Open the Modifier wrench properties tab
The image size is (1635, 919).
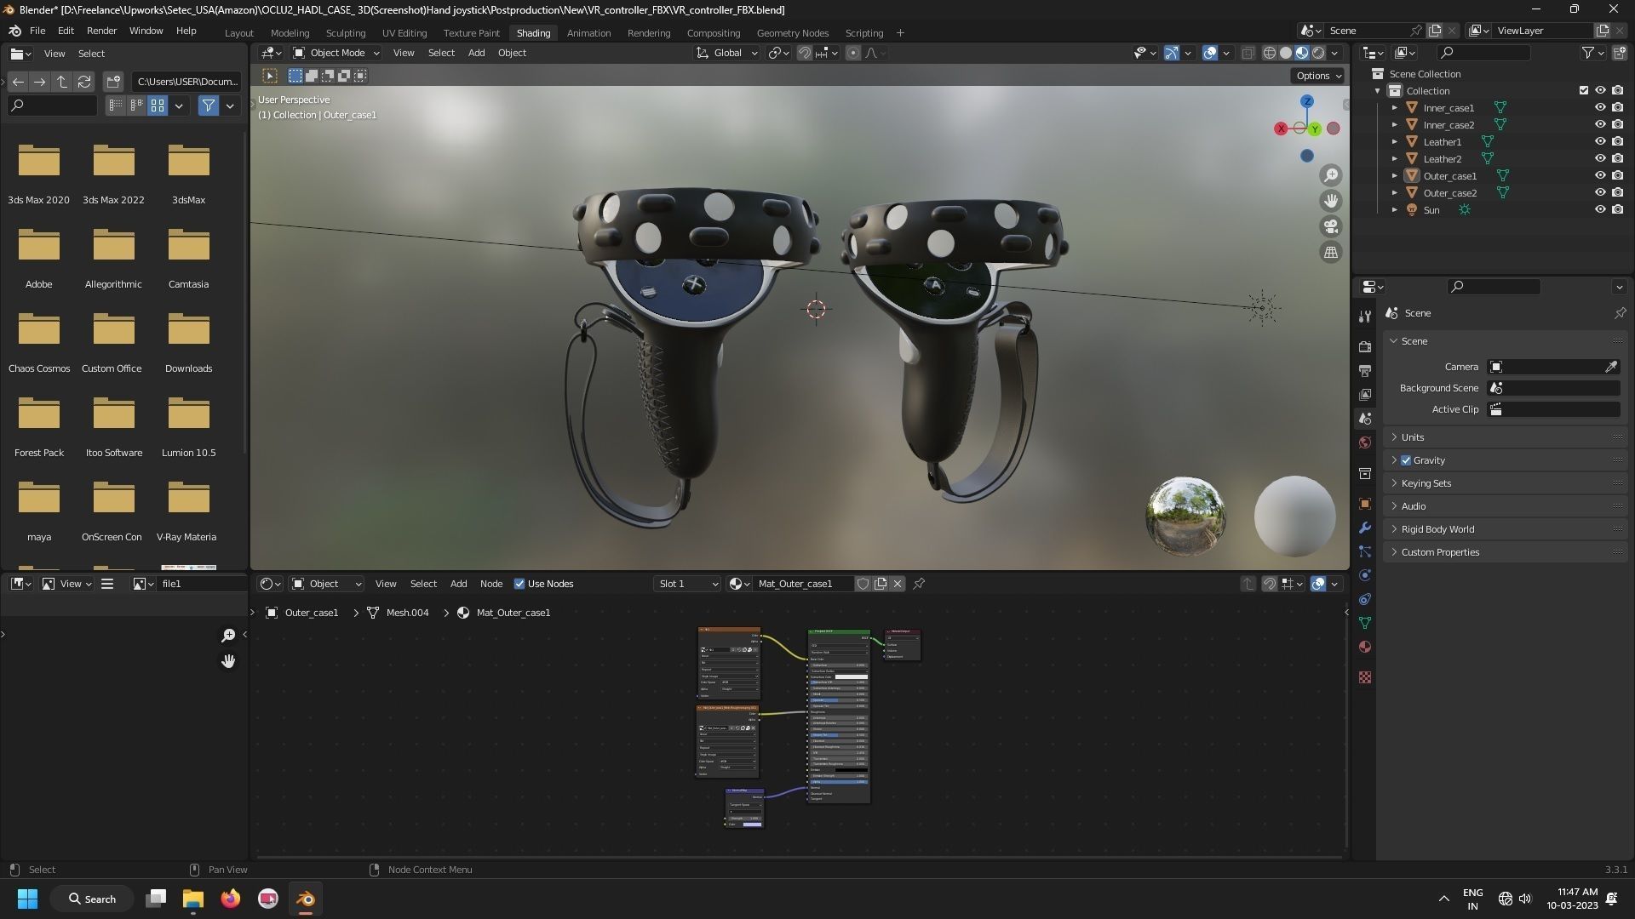click(1365, 528)
